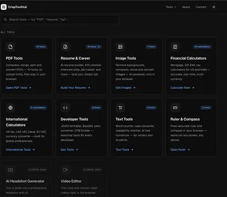This screenshot has height=197, width=227.
Task: Toggle the light/dark theme button
Action: click(214, 7)
